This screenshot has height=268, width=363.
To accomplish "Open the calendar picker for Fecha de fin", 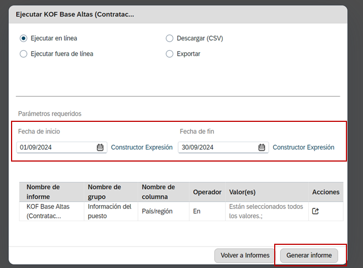I will (261, 148).
